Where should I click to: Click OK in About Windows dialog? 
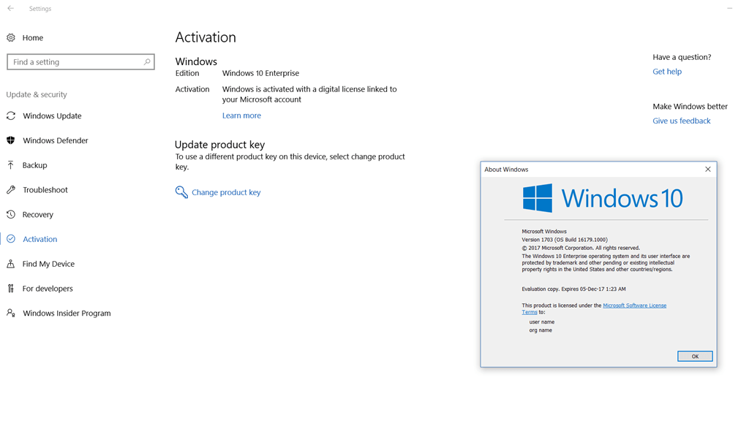click(x=695, y=356)
